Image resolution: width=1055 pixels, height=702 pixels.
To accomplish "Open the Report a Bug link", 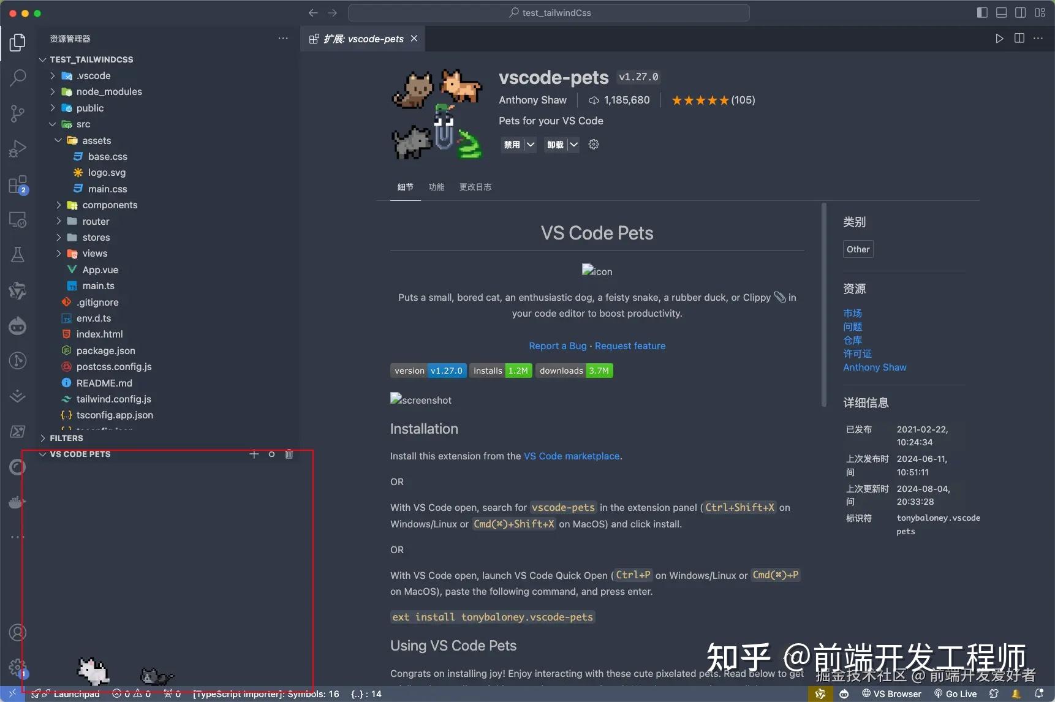I will (x=556, y=345).
